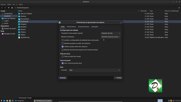
Task: Click the Ajuda button in preferences dialog
Action: tap(63, 78)
